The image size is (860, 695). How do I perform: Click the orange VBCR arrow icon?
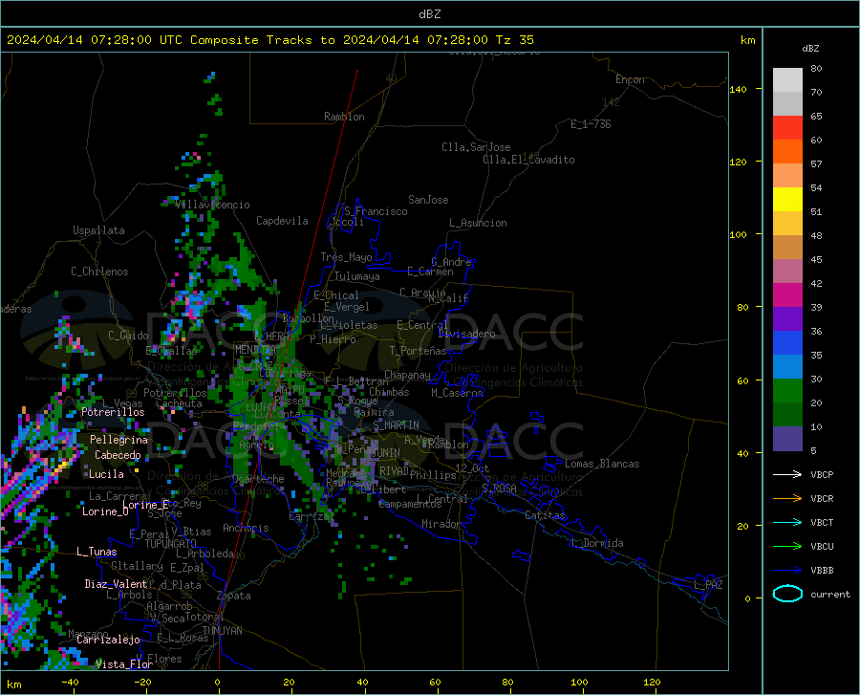(787, 499)
